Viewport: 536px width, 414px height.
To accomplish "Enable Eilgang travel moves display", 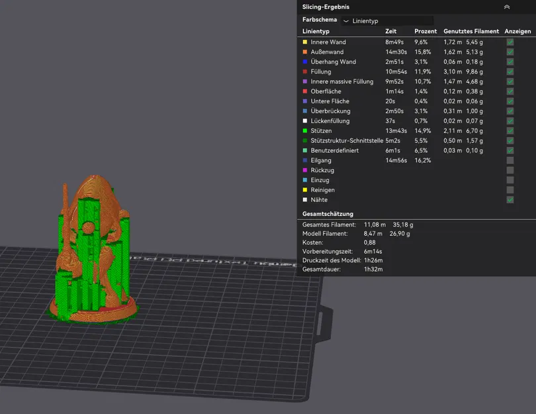I will pos(510,160).
